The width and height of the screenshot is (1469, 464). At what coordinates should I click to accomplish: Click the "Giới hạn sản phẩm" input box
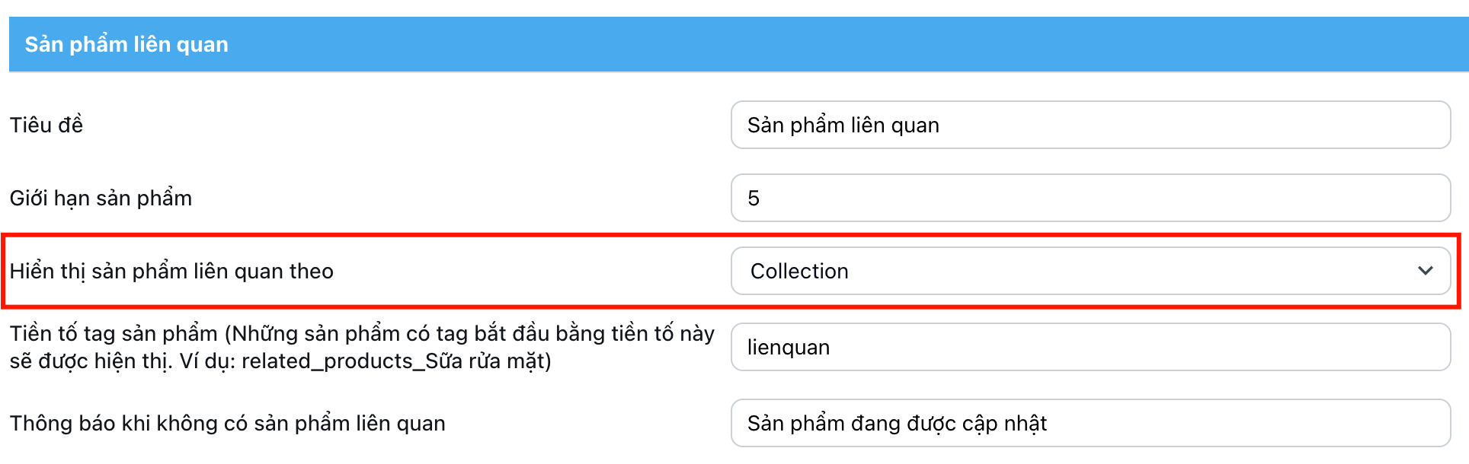click(1090, 198)
